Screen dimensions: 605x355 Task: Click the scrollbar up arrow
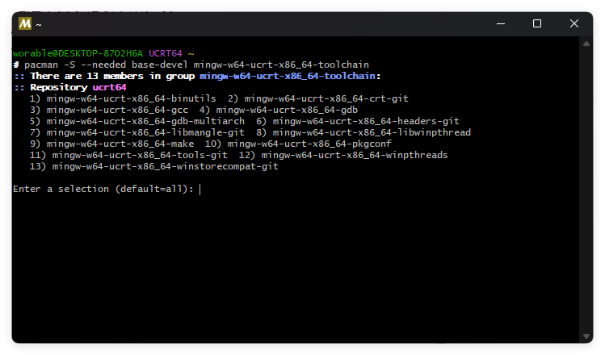587,46
